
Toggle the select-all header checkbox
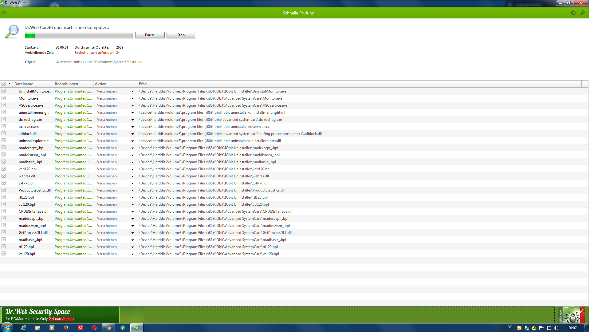click(x=4, y=84)
